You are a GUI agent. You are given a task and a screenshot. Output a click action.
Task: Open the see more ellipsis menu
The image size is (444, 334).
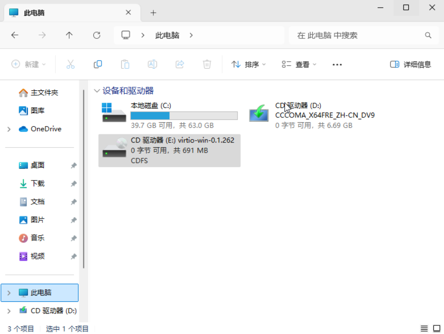[337, 64]
